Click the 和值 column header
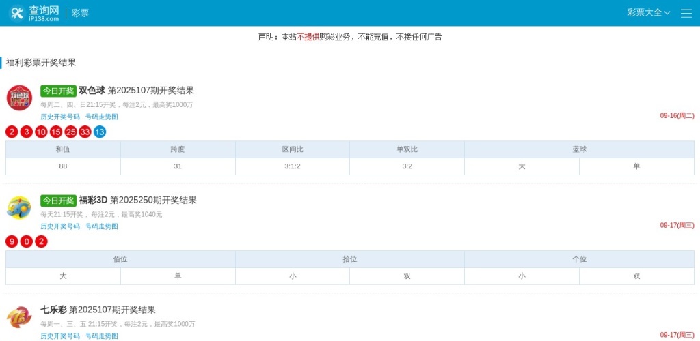Viewport: 700px width, 341px height. (x=63, y=149)
